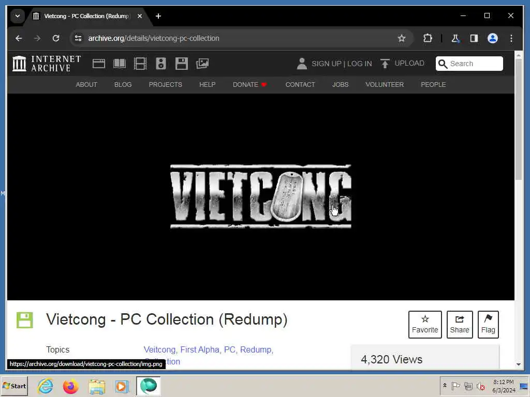Select the Vietcong - PC Collection tab

click(x=86, y=16)
